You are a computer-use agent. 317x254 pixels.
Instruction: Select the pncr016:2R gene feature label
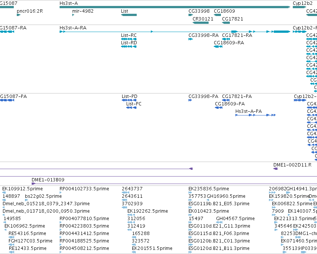[30, 11]
